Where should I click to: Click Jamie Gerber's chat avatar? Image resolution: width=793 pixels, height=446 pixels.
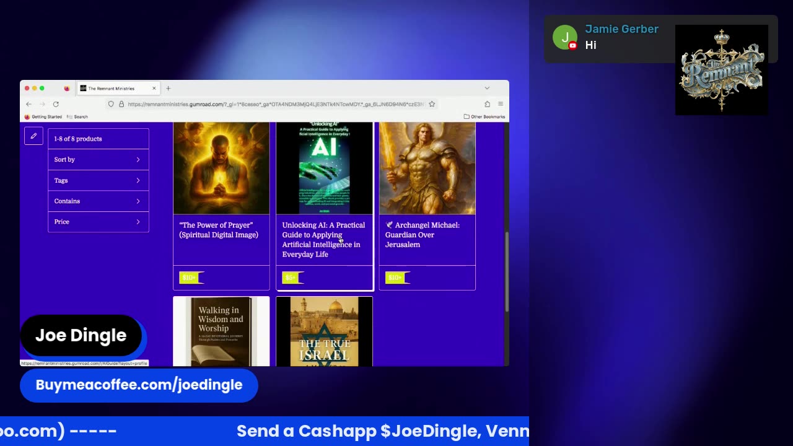point(565,37)
